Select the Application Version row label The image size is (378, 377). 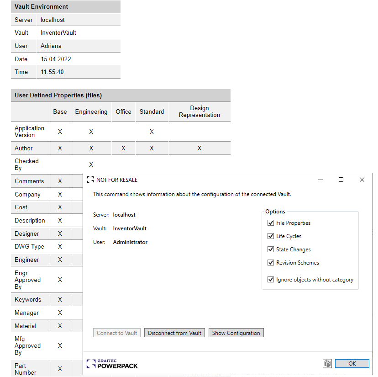click(30, 132)
